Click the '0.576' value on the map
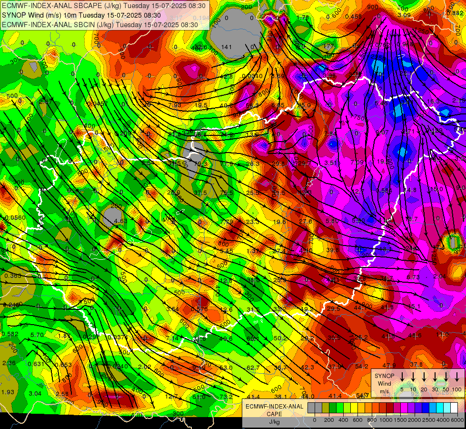This screenshot has width=466, height=429. pos(199,309)
